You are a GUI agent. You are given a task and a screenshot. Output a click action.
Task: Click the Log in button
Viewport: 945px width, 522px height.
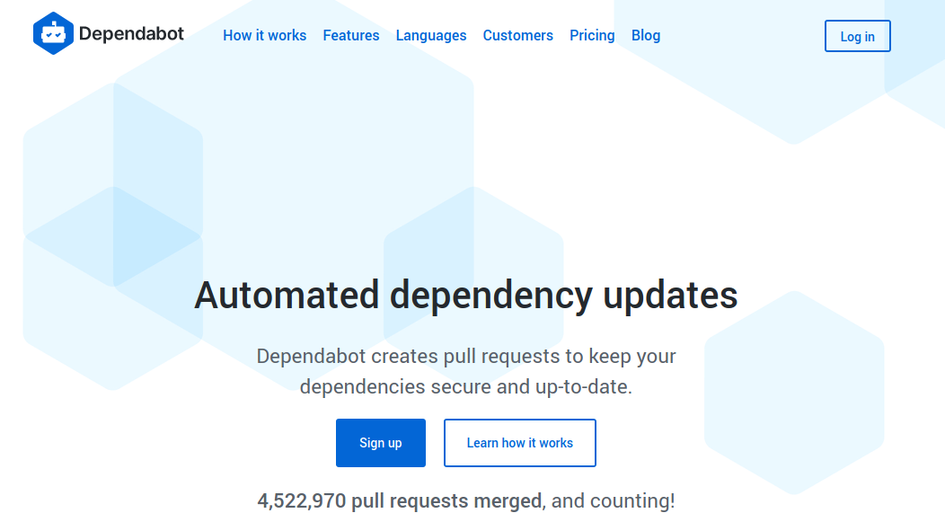coord(857,36)
